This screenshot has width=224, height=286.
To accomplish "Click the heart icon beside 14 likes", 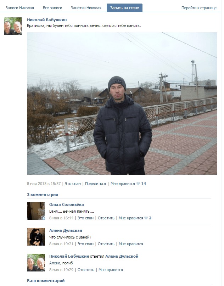I will click(x=138, y=184).
